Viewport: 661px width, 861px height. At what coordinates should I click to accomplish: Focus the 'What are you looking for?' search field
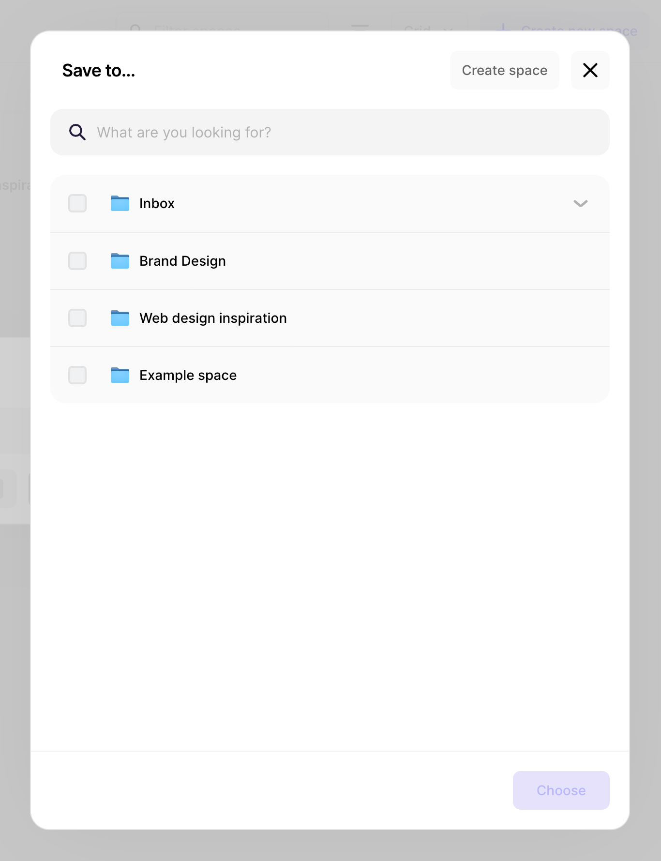(x=339, y=132)
